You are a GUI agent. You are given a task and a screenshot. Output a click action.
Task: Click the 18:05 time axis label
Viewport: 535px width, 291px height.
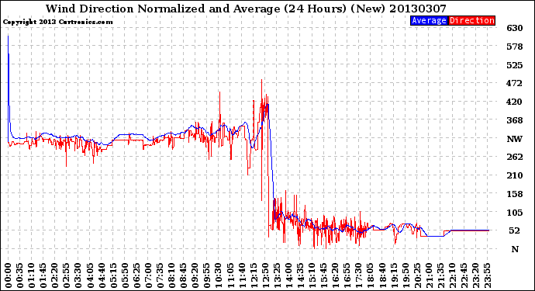tap(371, 275)
